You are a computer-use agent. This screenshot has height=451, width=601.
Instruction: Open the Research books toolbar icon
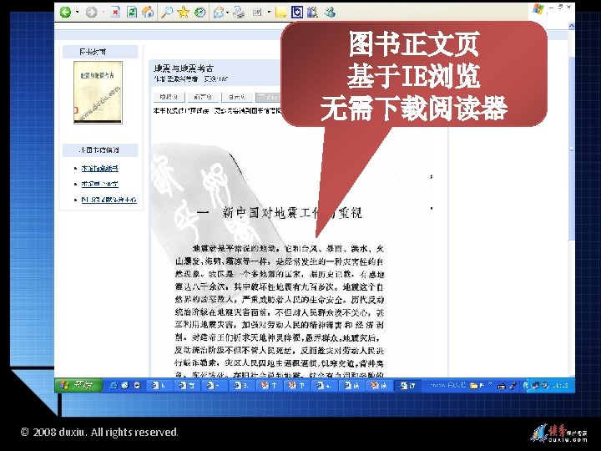(313, 13)
